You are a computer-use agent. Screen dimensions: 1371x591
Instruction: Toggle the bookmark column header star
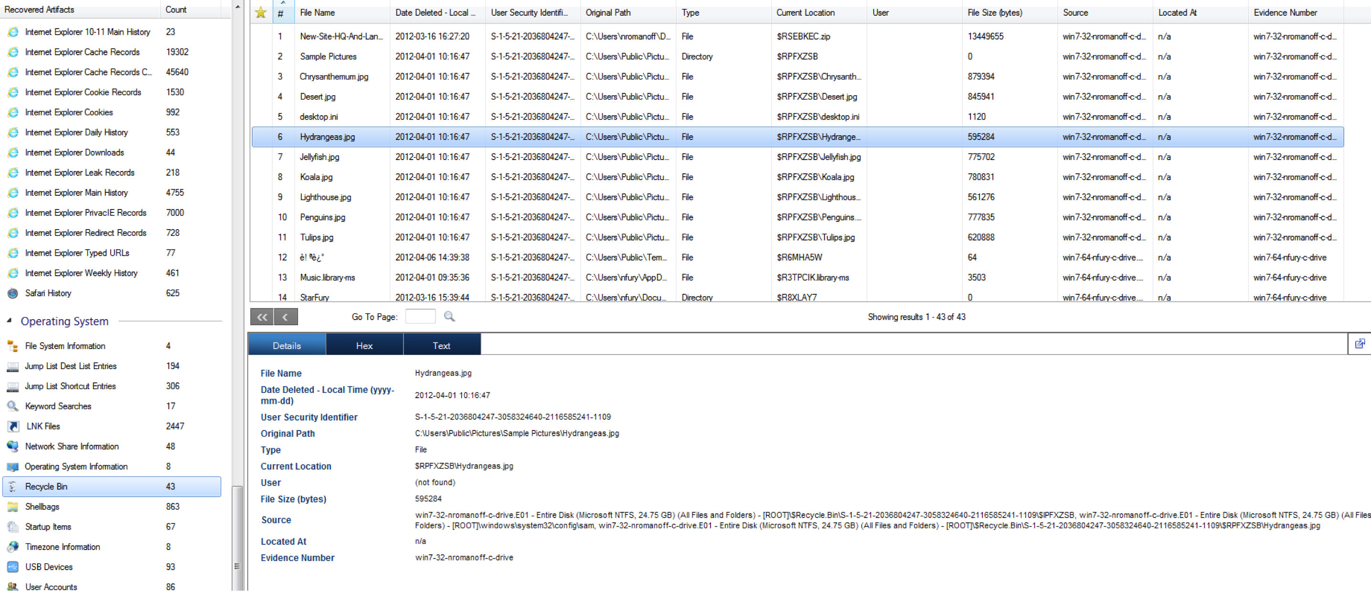click(261, 12)
